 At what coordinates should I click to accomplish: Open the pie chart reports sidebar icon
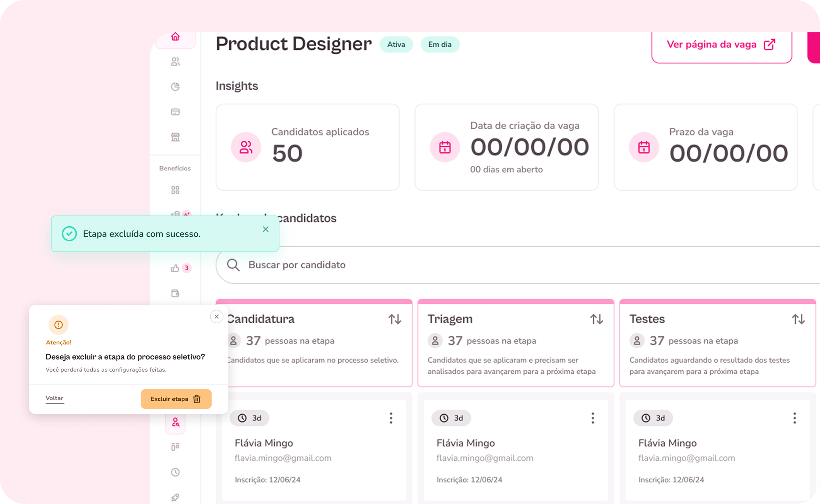[x=175, y=87]
